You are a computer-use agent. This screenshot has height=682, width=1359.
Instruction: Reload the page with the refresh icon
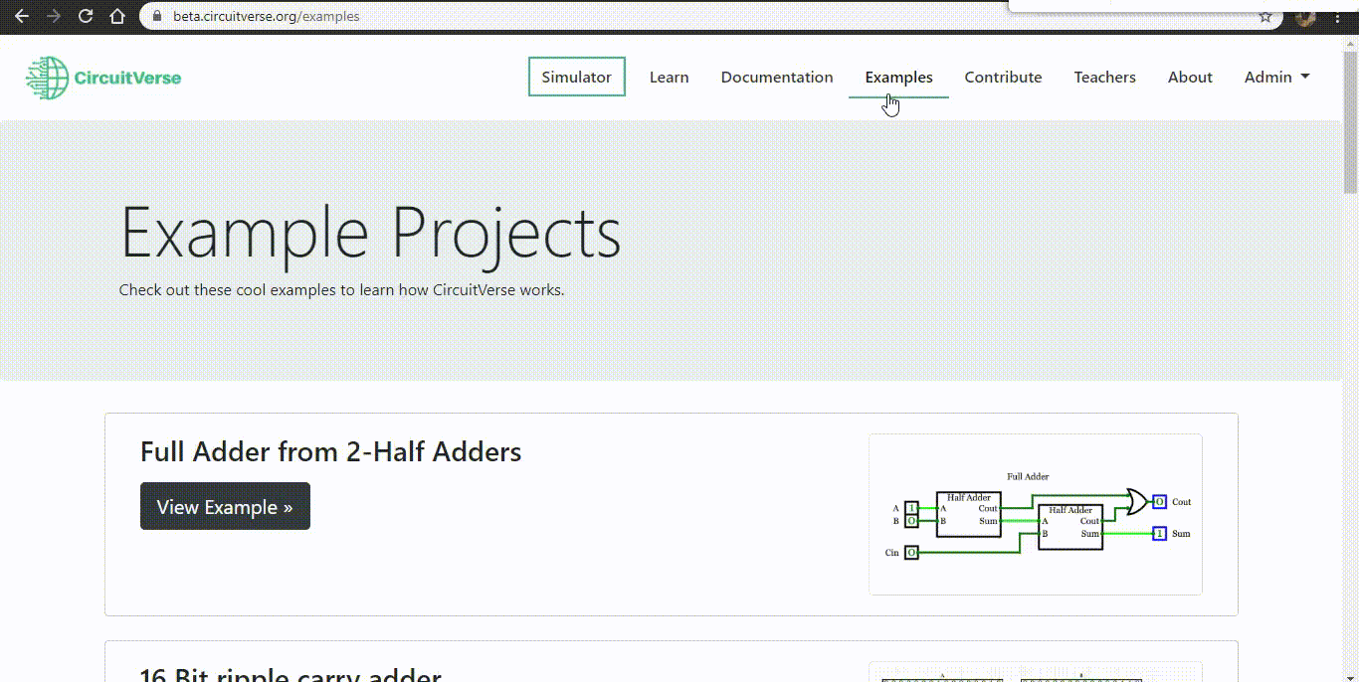click(86, 16)
